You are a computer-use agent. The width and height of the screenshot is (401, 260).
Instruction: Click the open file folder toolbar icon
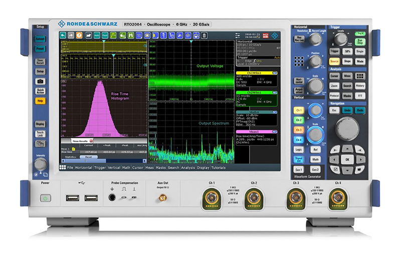tap(88, 35)
